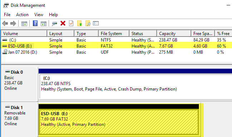Sort by the Layout column header
Image resolution: width=232 pixels, height=137 pixels.
[60, 34]
